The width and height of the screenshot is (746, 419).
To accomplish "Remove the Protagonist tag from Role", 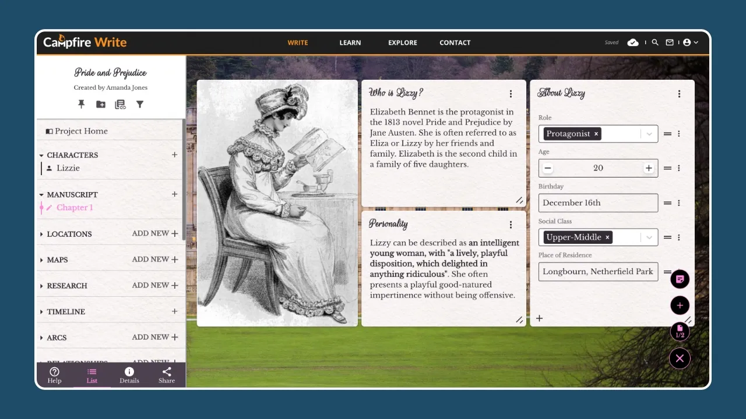I will [x=596, y=134].
